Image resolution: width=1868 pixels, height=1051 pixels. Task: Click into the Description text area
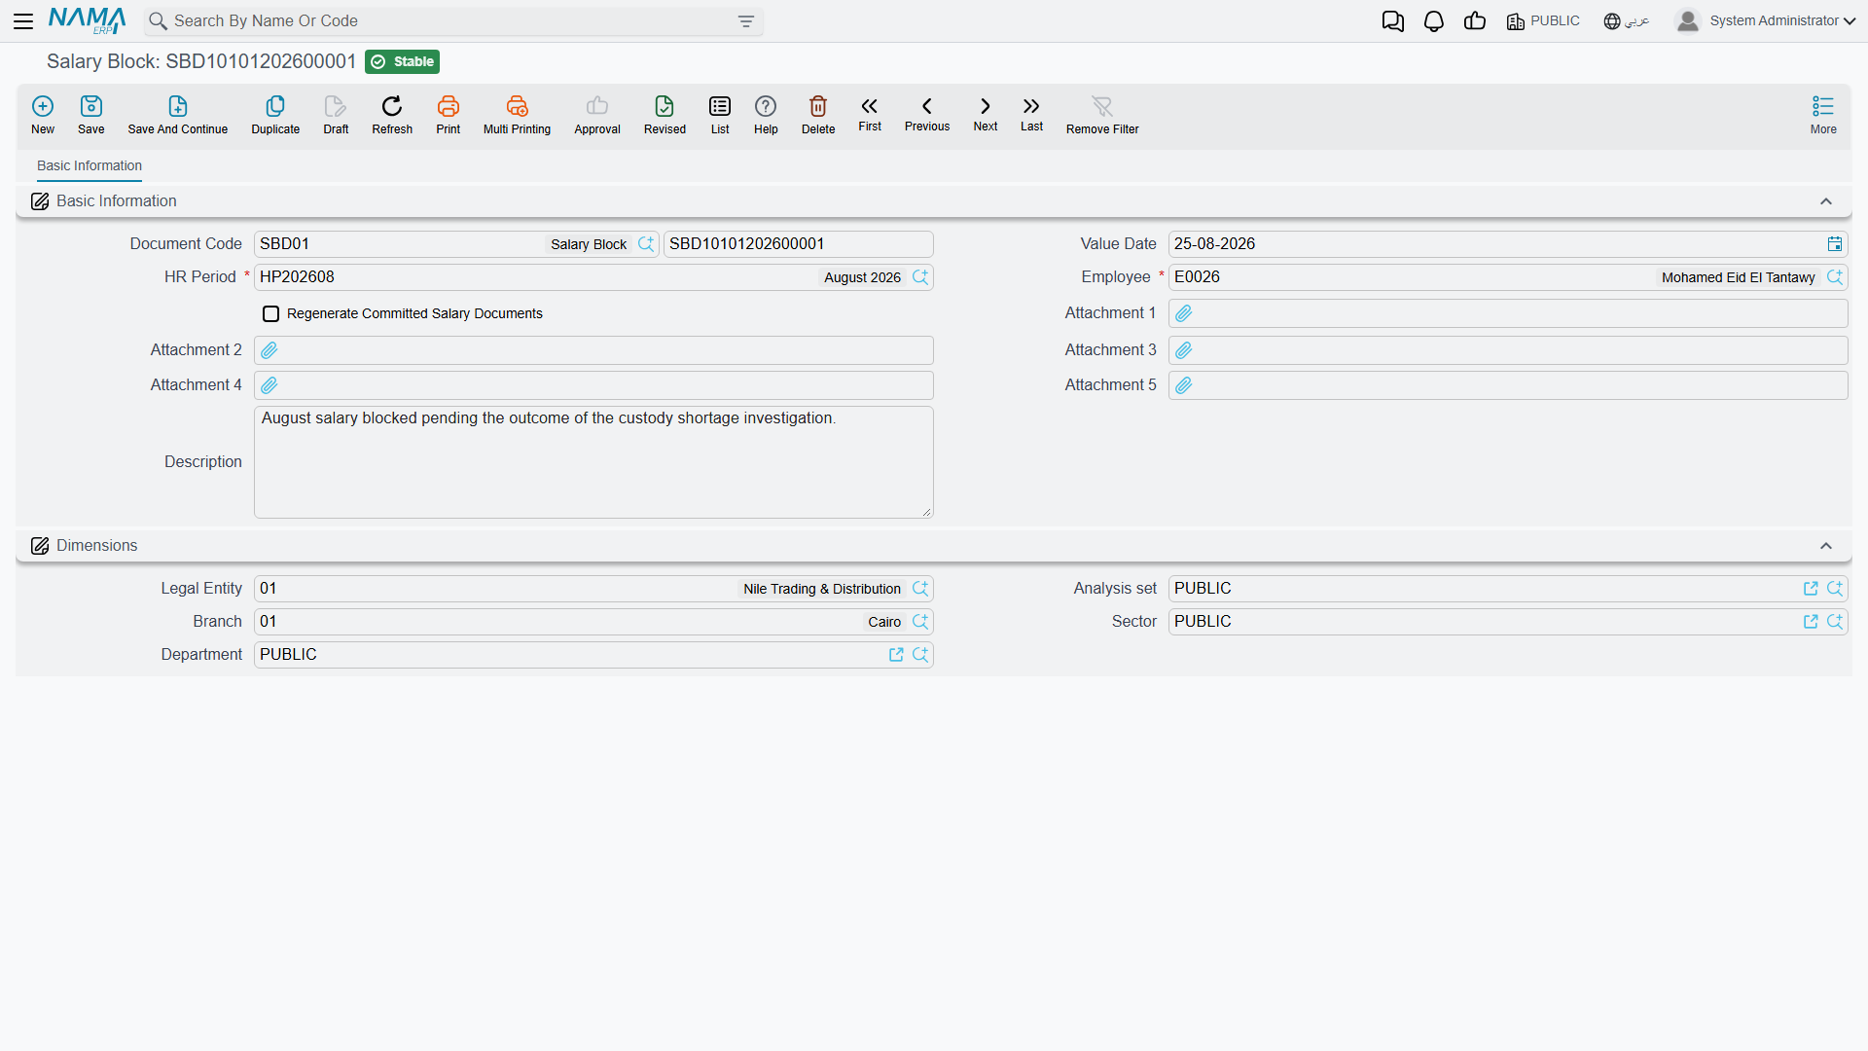coord(593,462)
